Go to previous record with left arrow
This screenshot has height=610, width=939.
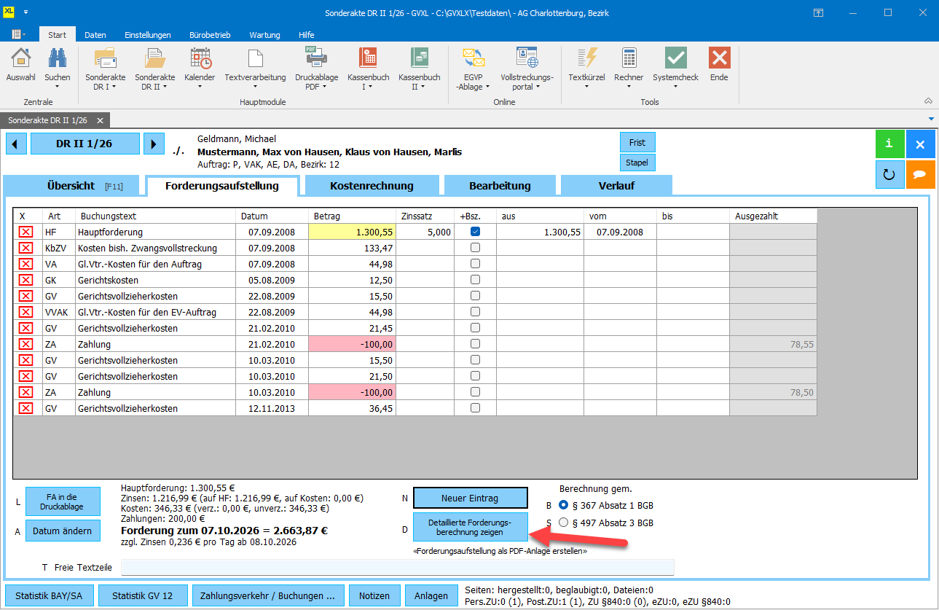15,144
